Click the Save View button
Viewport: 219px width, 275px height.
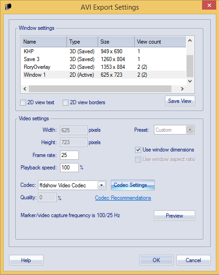[x=180, y=101]
